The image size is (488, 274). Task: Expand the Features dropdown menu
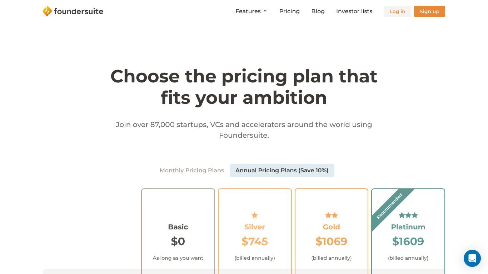[x=251, y=11]
